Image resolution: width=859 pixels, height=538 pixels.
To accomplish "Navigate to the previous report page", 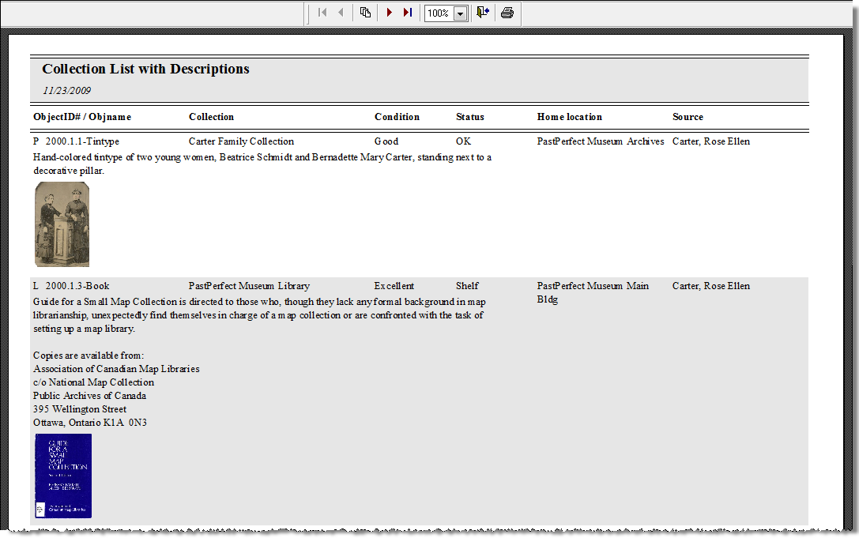I will point(340,12).
